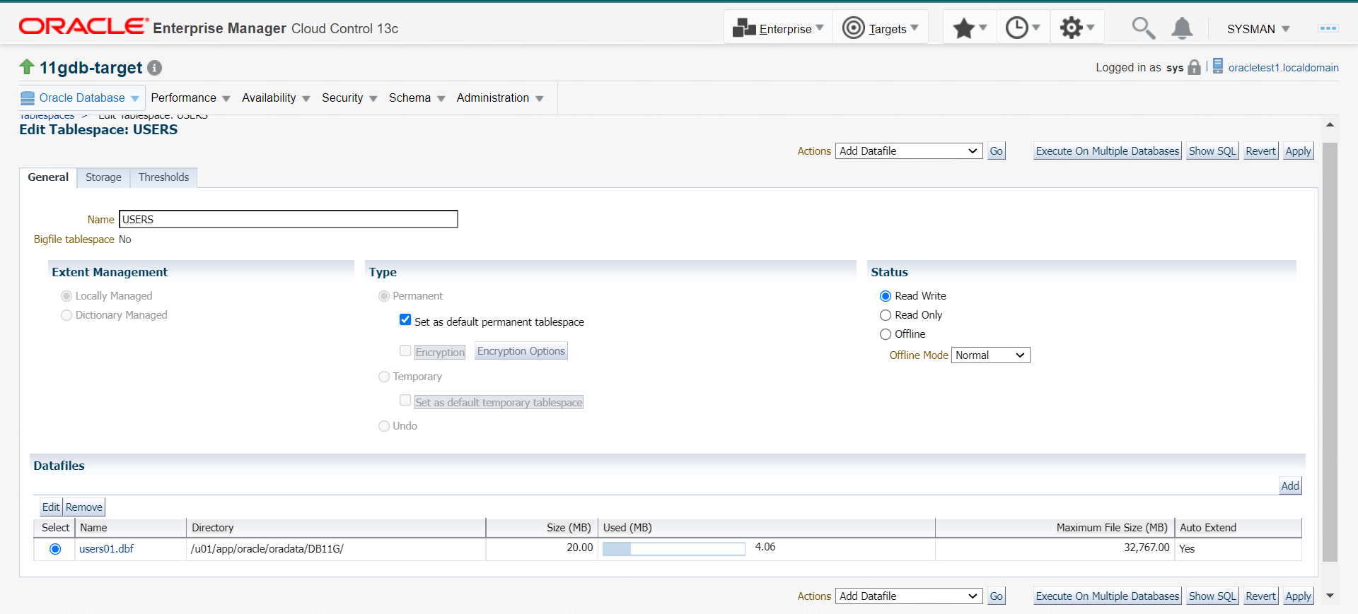Click the top Go button
Screen dimensions: 1358x614
click(996, 151)
